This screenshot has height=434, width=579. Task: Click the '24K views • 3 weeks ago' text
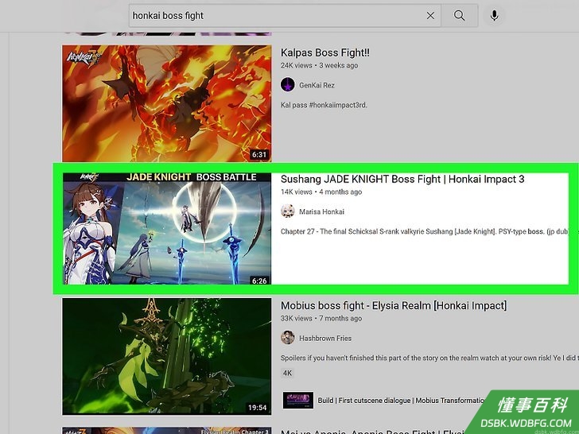click(319, 66)
